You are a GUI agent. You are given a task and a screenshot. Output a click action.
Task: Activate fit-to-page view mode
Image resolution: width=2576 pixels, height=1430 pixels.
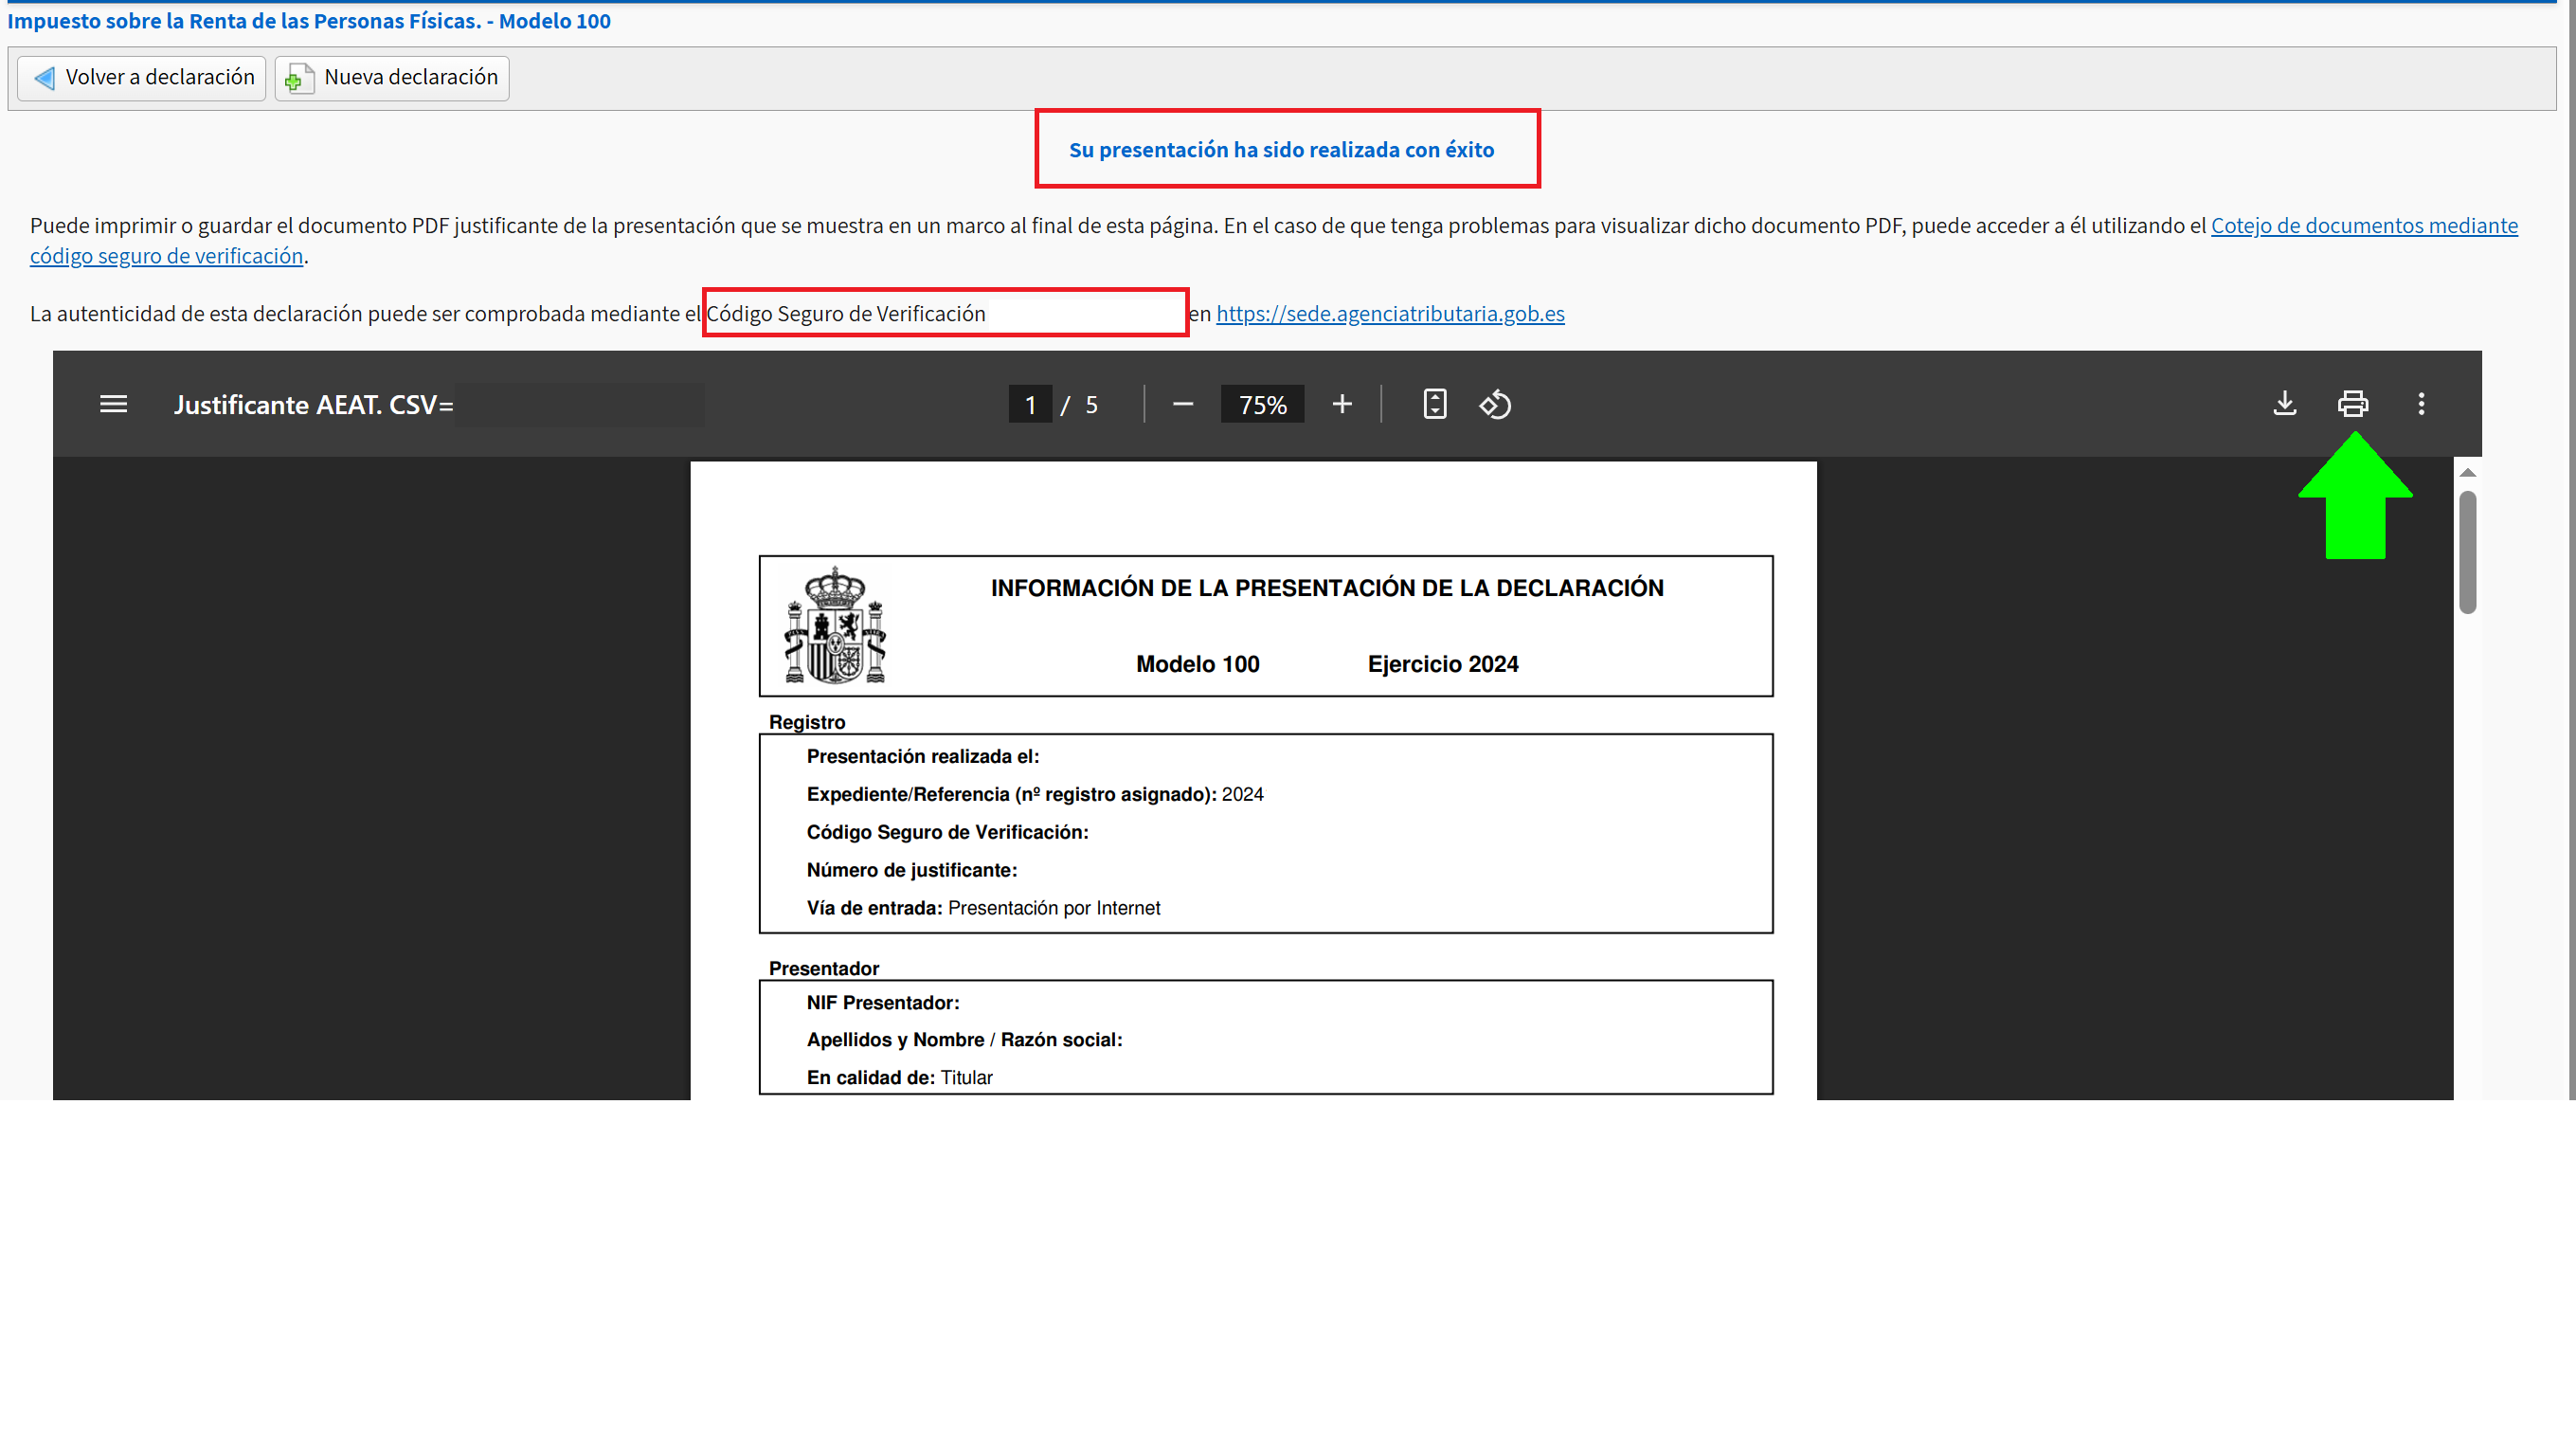pyautogui.click(x=1434, y=404)
